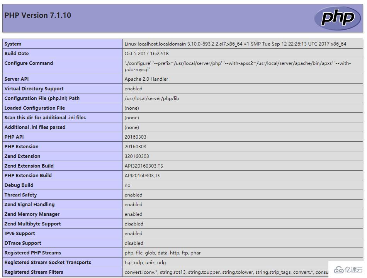Click the Zend Memory Manager label

click(x=32, y=214)
